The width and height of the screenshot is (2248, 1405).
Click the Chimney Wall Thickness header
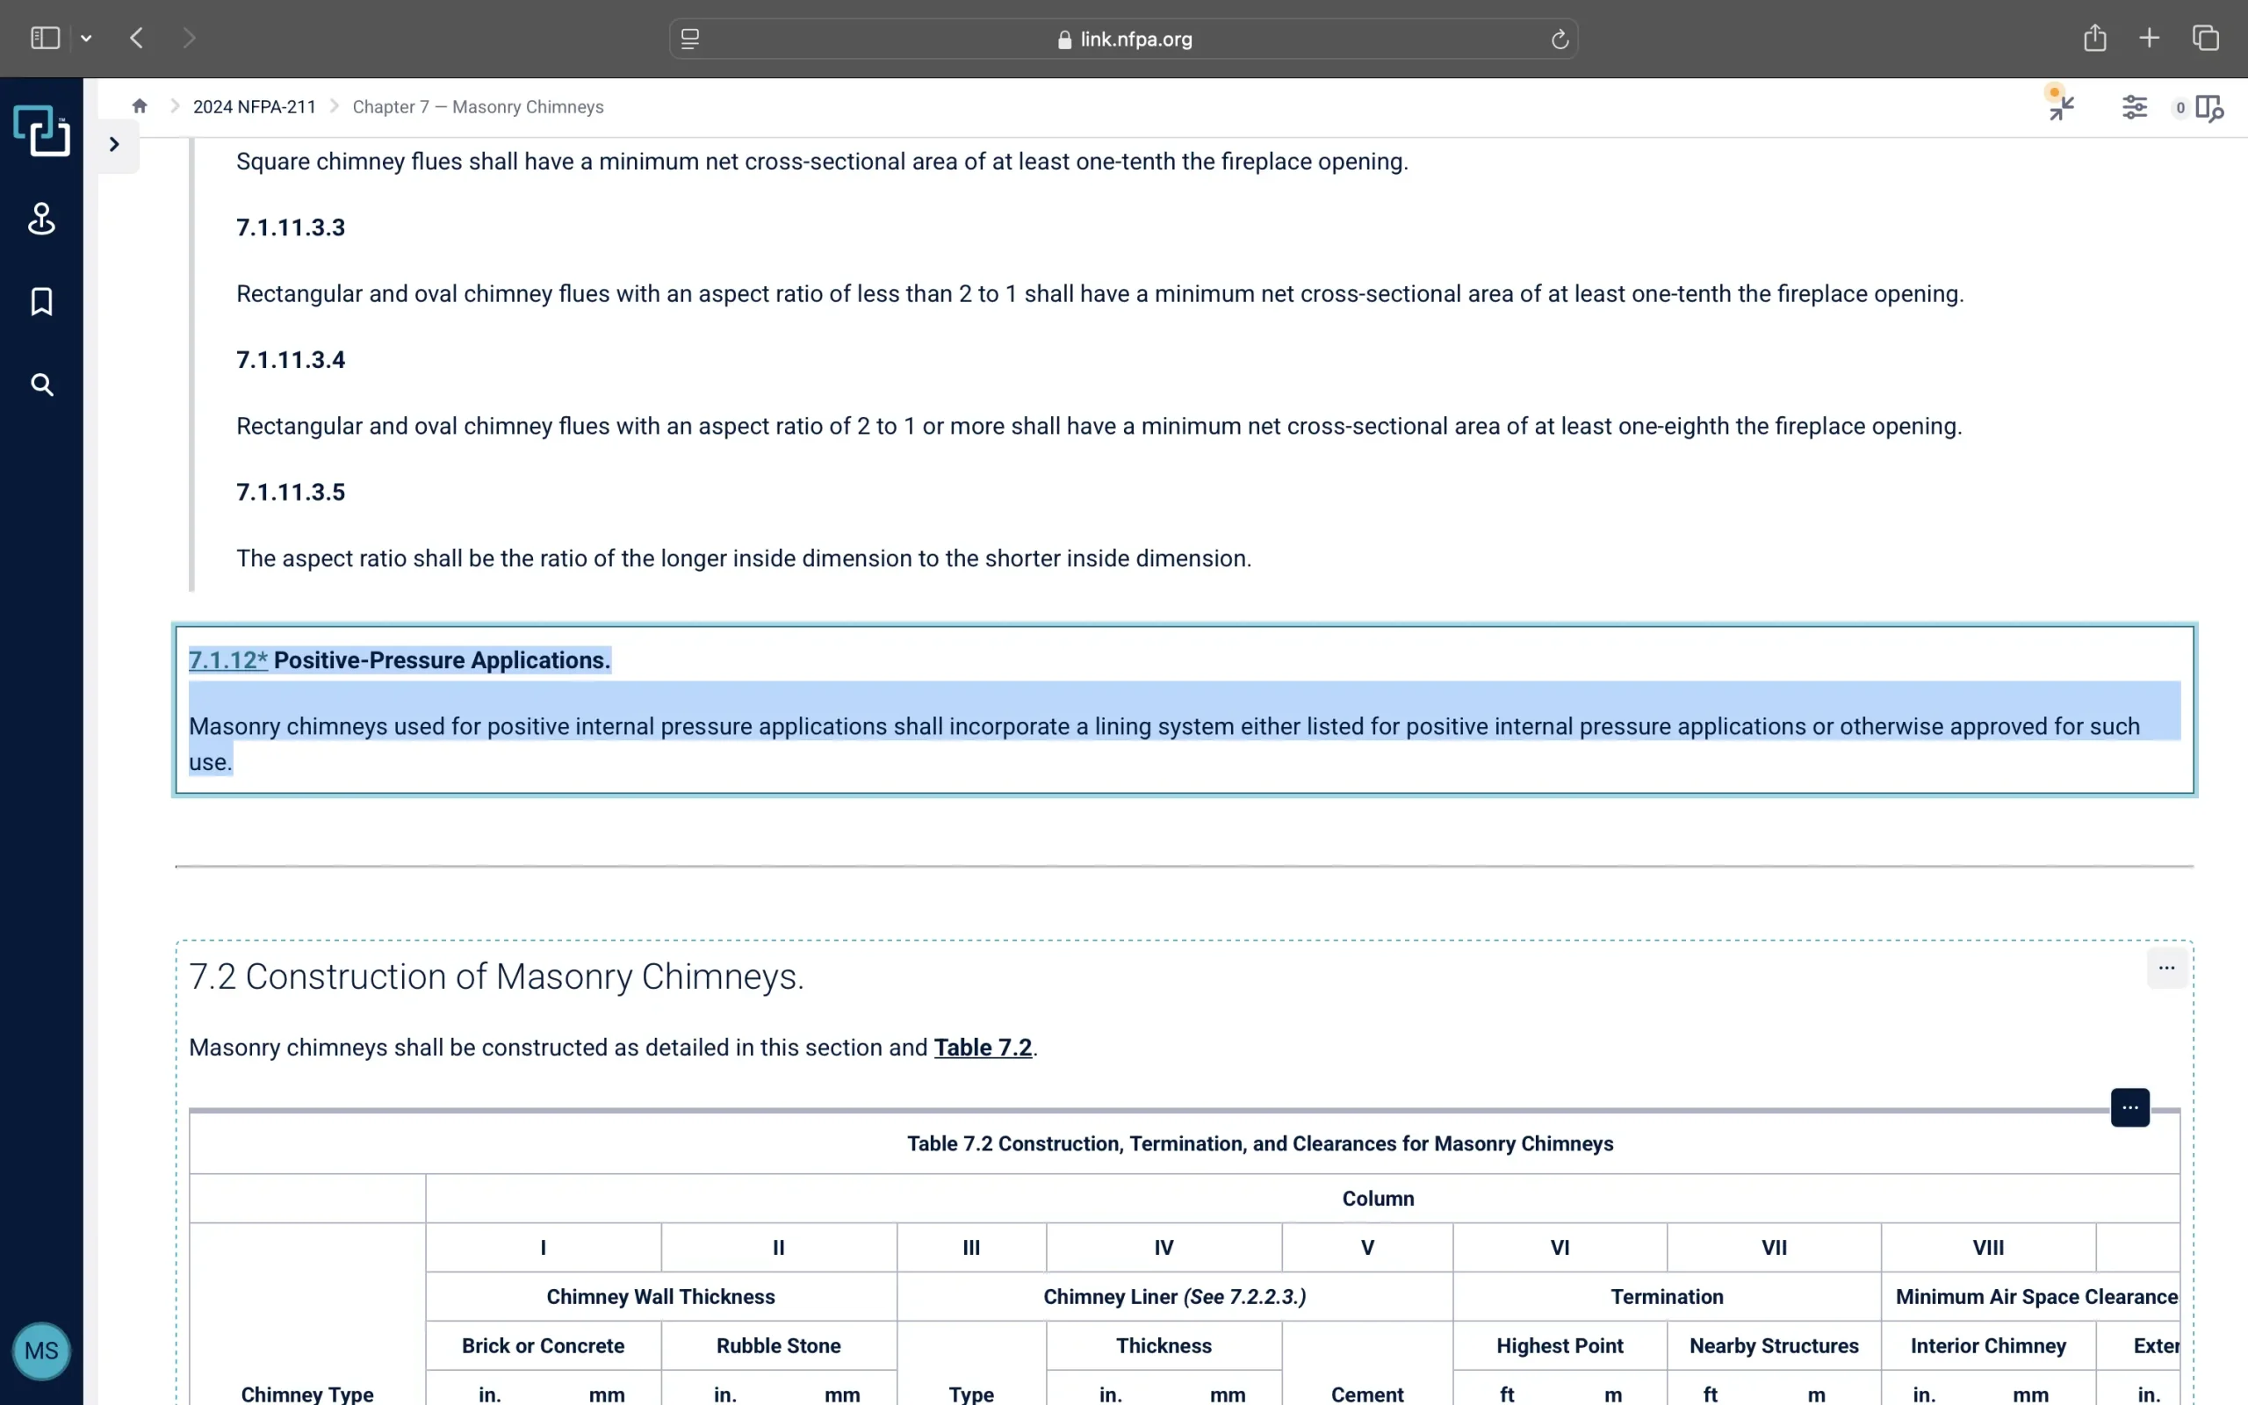pos(660,1296)
